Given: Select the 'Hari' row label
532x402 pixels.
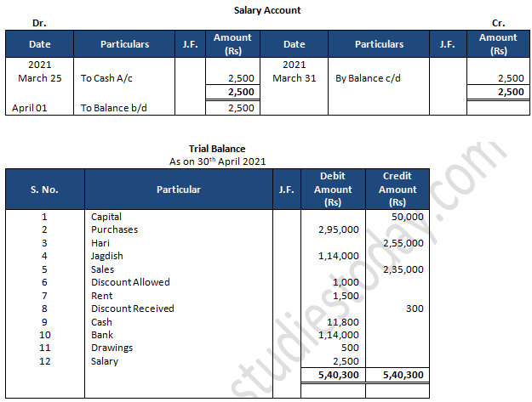Looking at the screenshot, I should (x=100, y=243).
